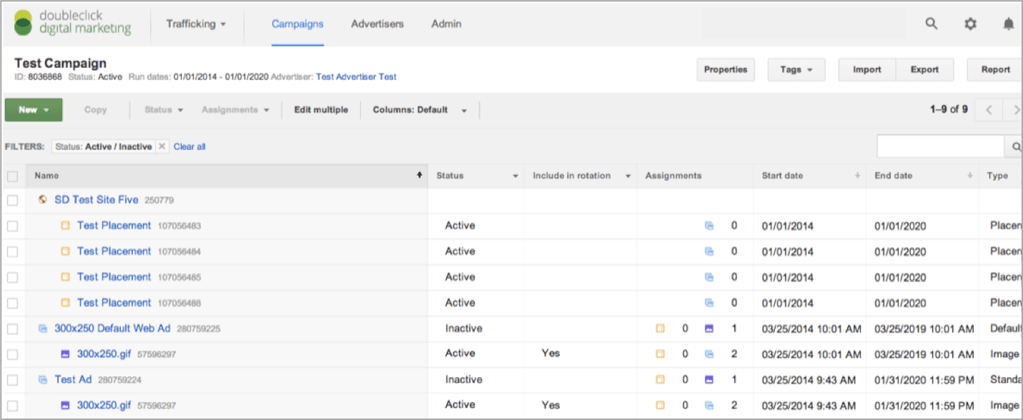Viewport: 1023px width, 420px height.
Task: Switch to the Advertisers tab
Action: 377,24
